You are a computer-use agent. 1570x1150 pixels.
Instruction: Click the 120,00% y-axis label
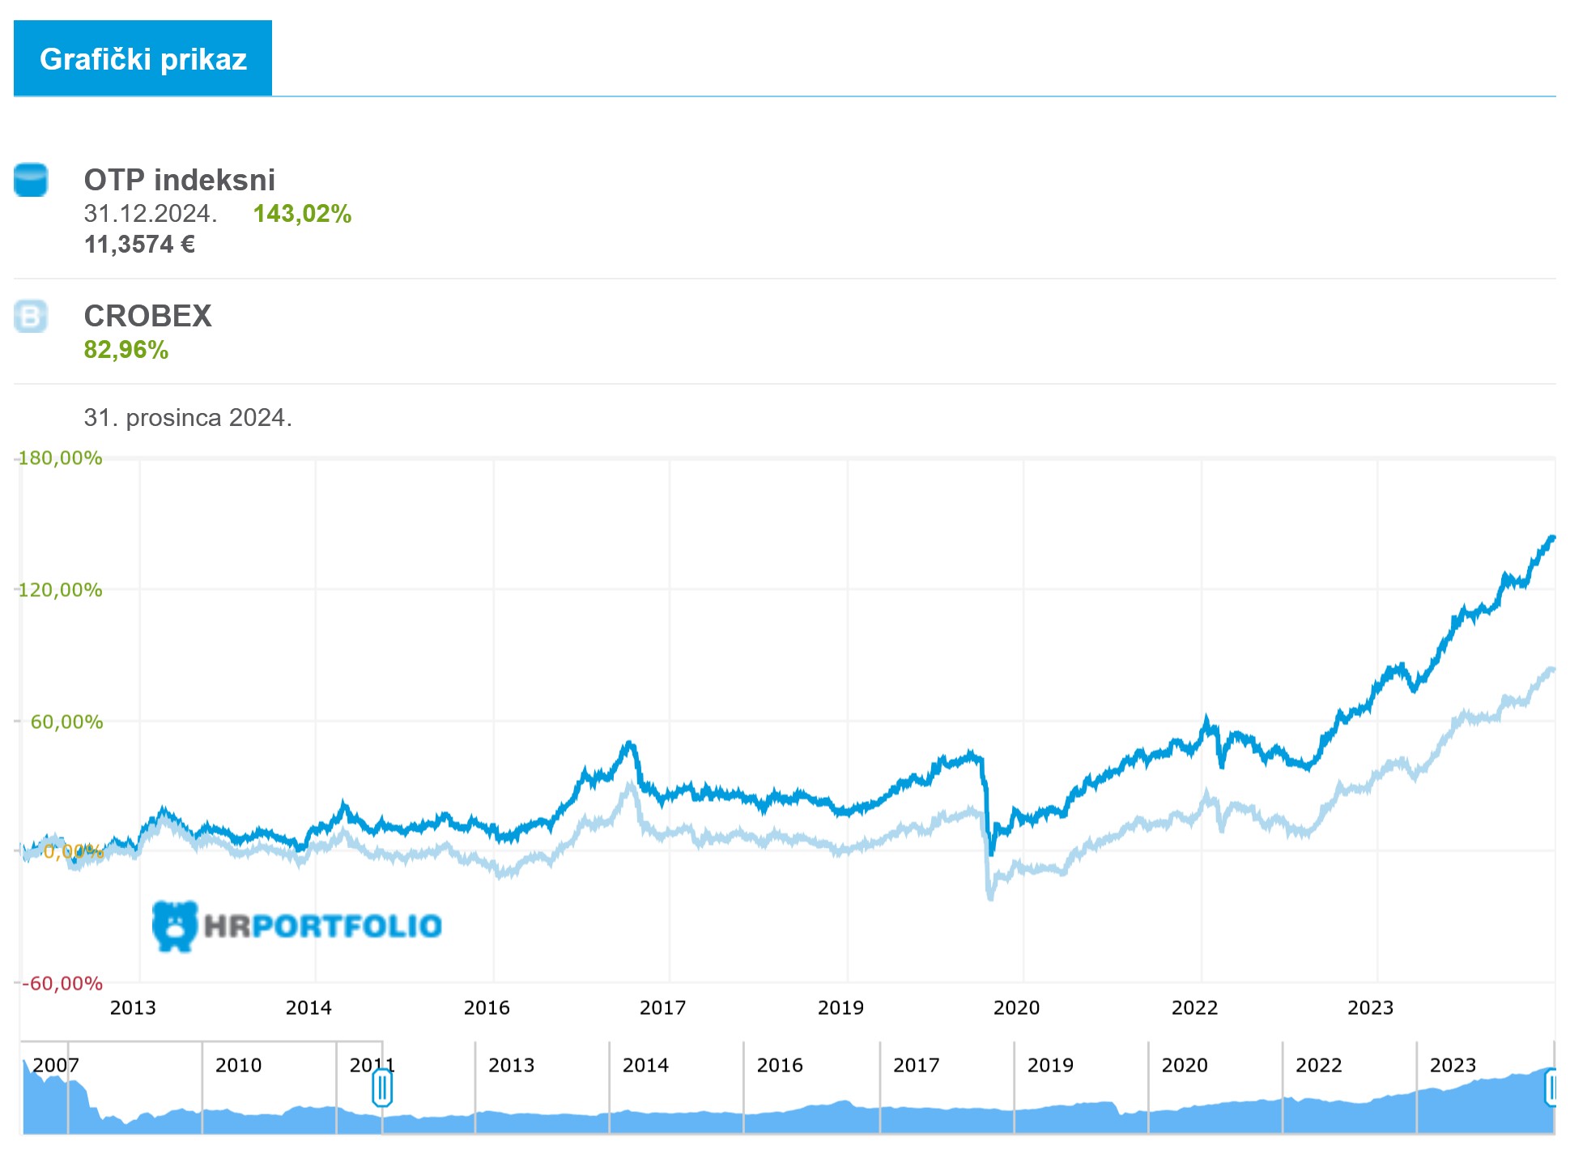point(60,590)
